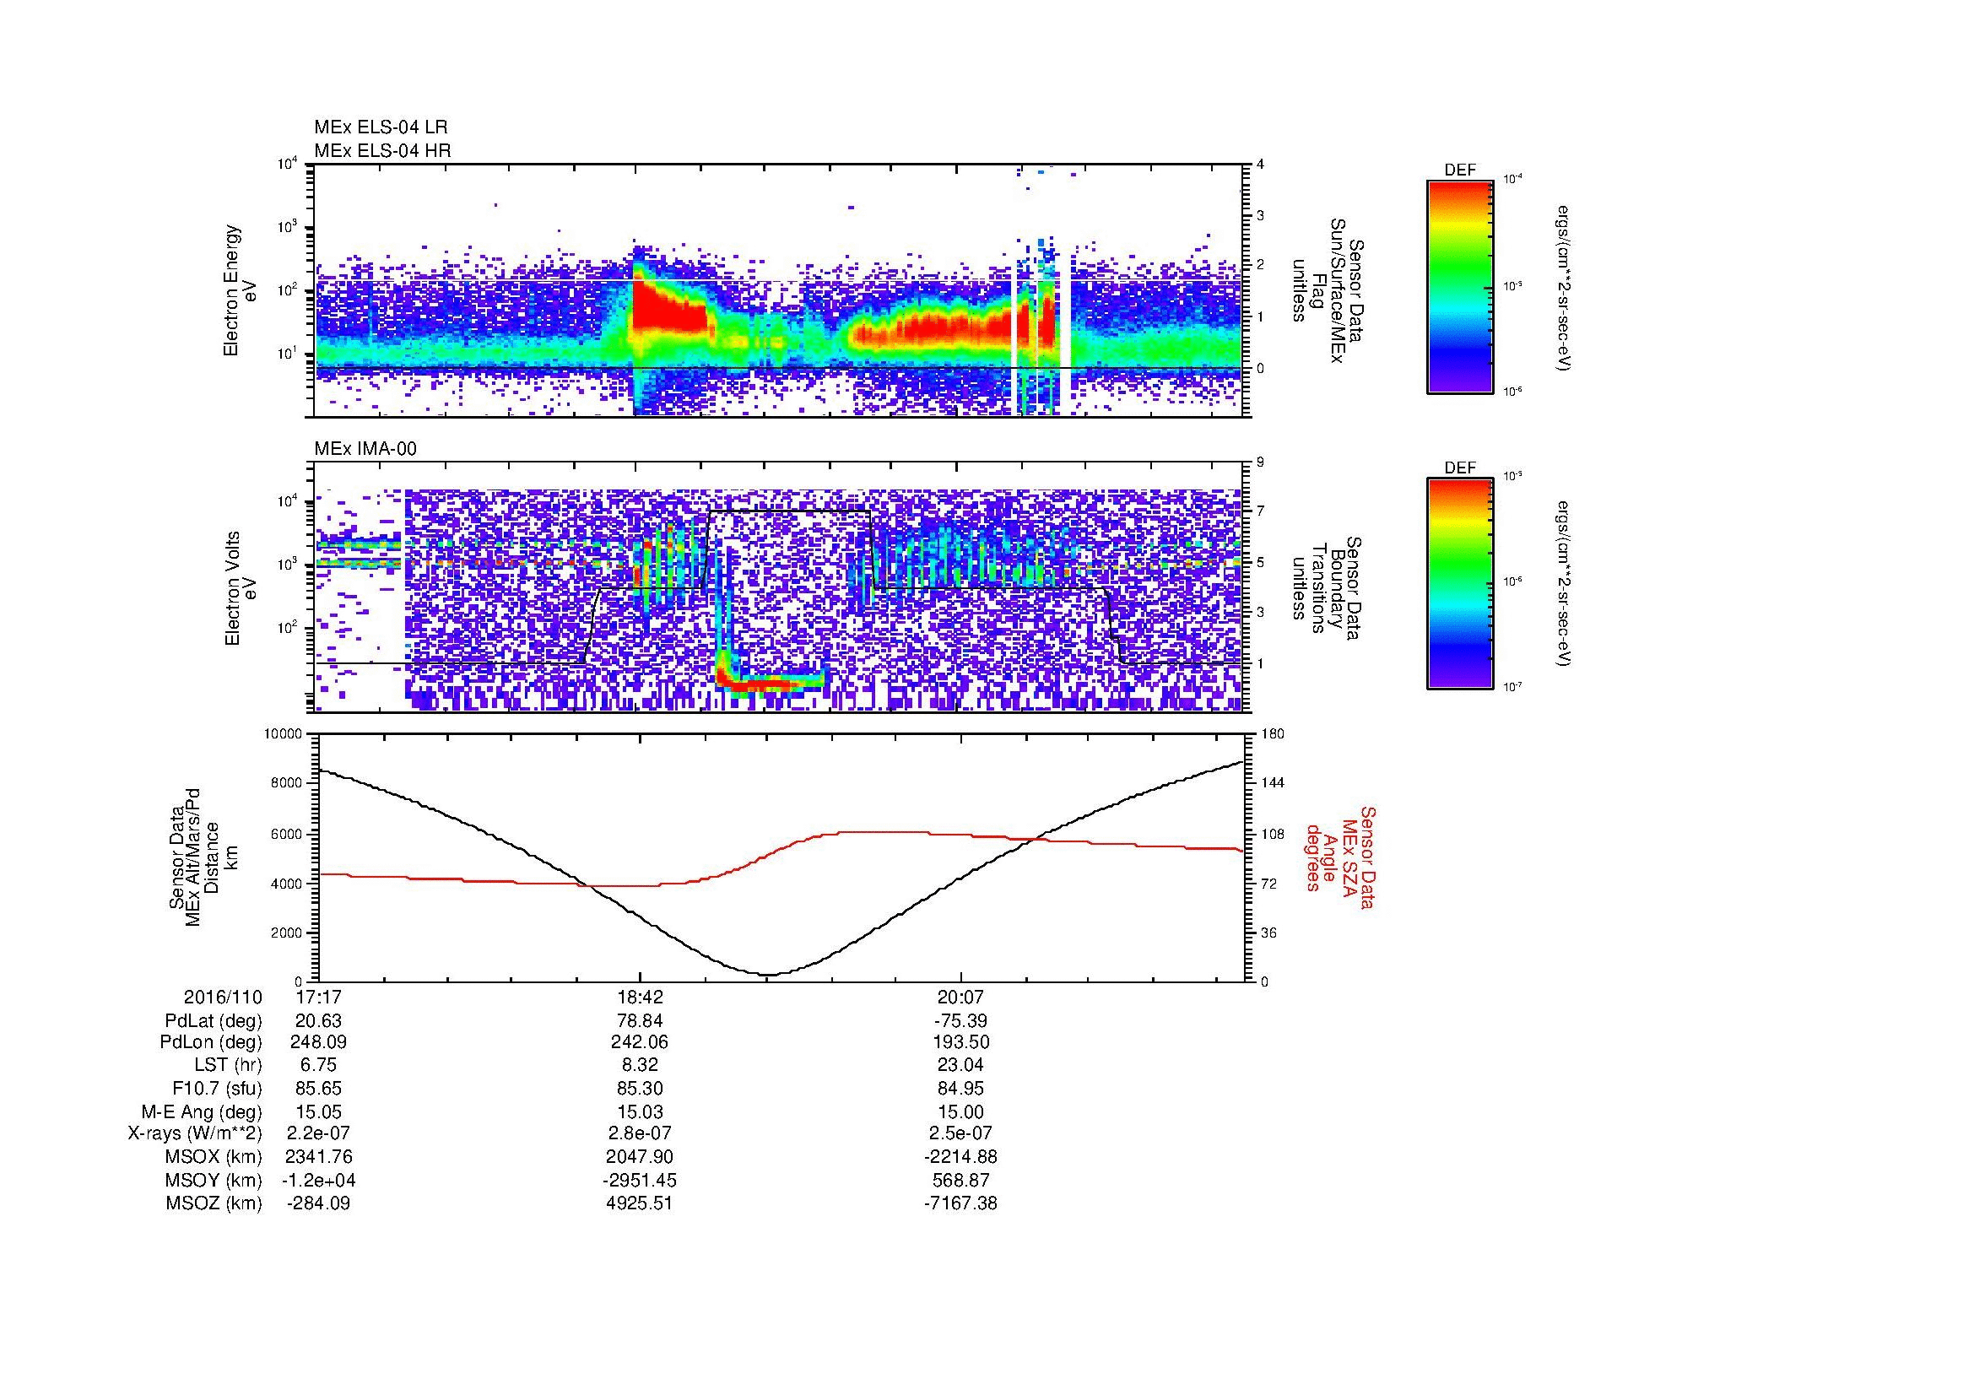Click the M-E Ang value '15.05'
1974x1395 pixels.
318,1111
